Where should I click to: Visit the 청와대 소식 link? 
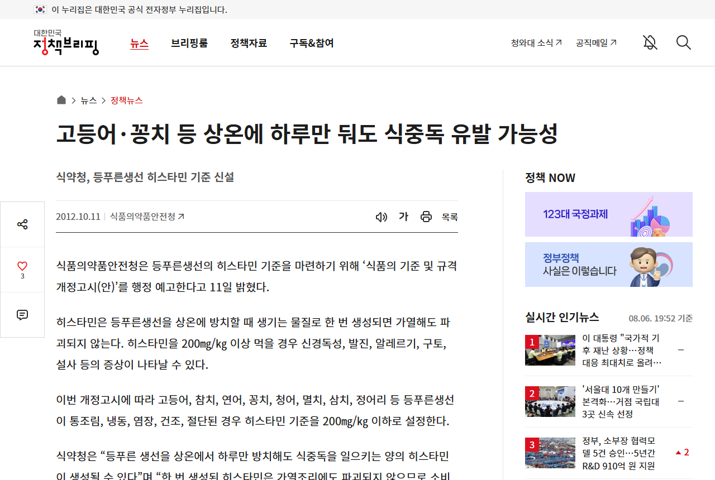click(536, 42)
